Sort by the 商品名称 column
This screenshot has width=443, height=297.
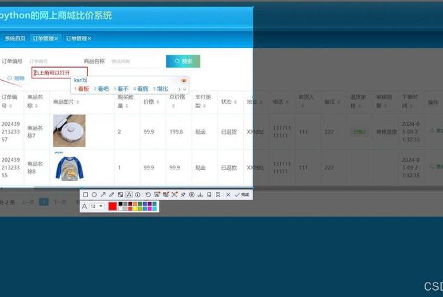pos(37,106)
